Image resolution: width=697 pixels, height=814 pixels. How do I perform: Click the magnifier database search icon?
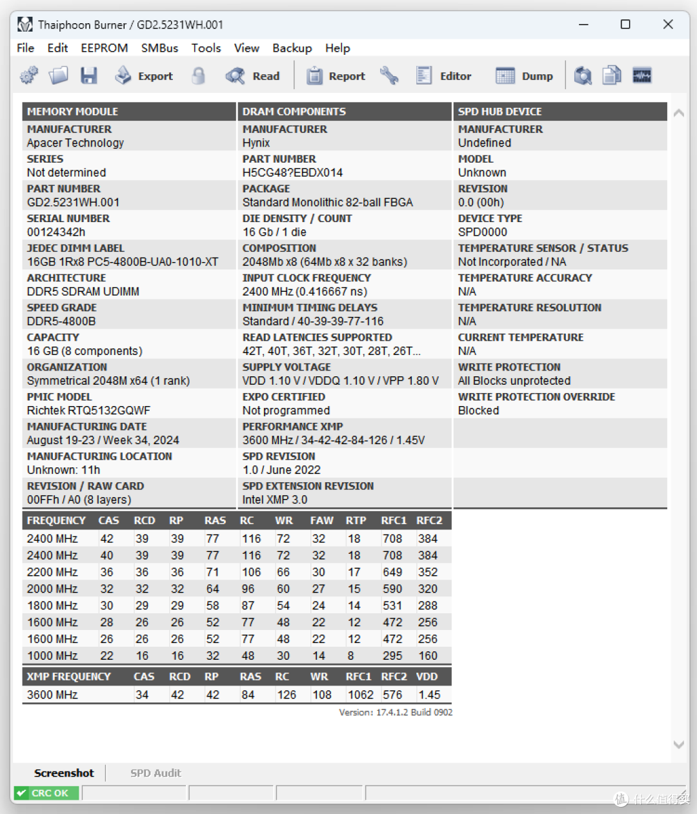point(583,76)
